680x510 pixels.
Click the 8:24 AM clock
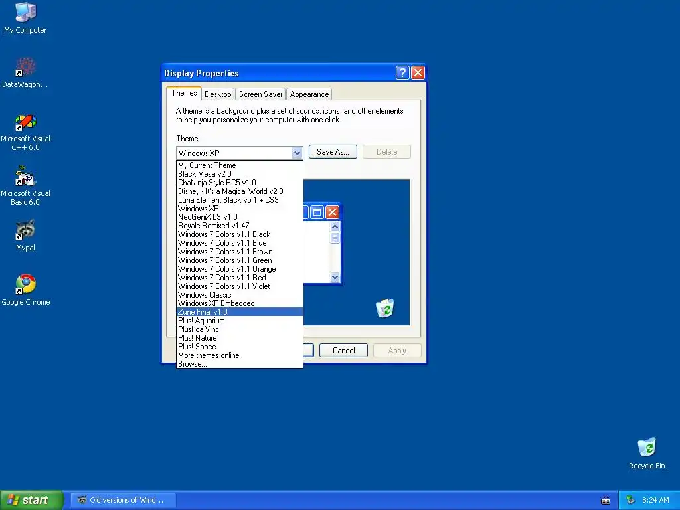click(x=655, y=500)
